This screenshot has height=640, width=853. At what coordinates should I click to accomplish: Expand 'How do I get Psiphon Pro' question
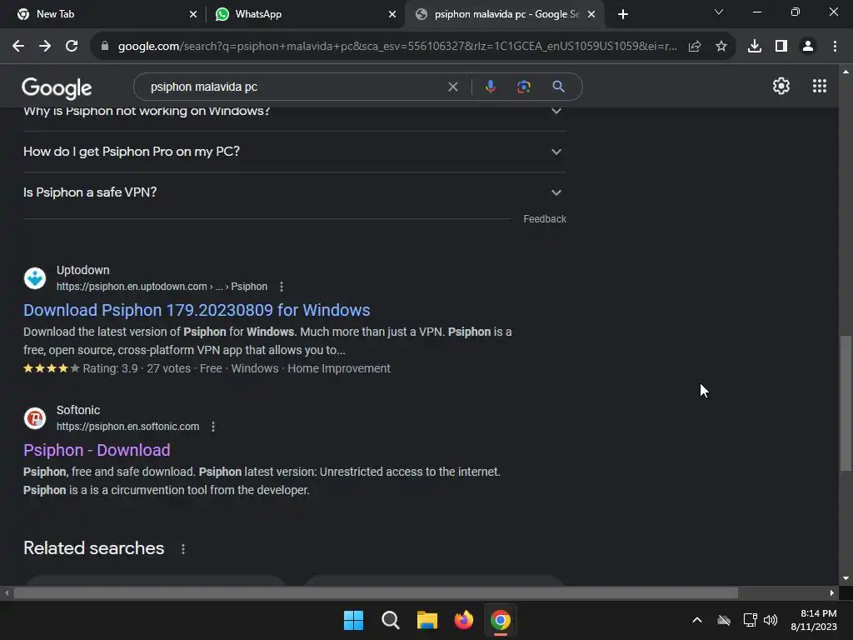tap(295, 152)
